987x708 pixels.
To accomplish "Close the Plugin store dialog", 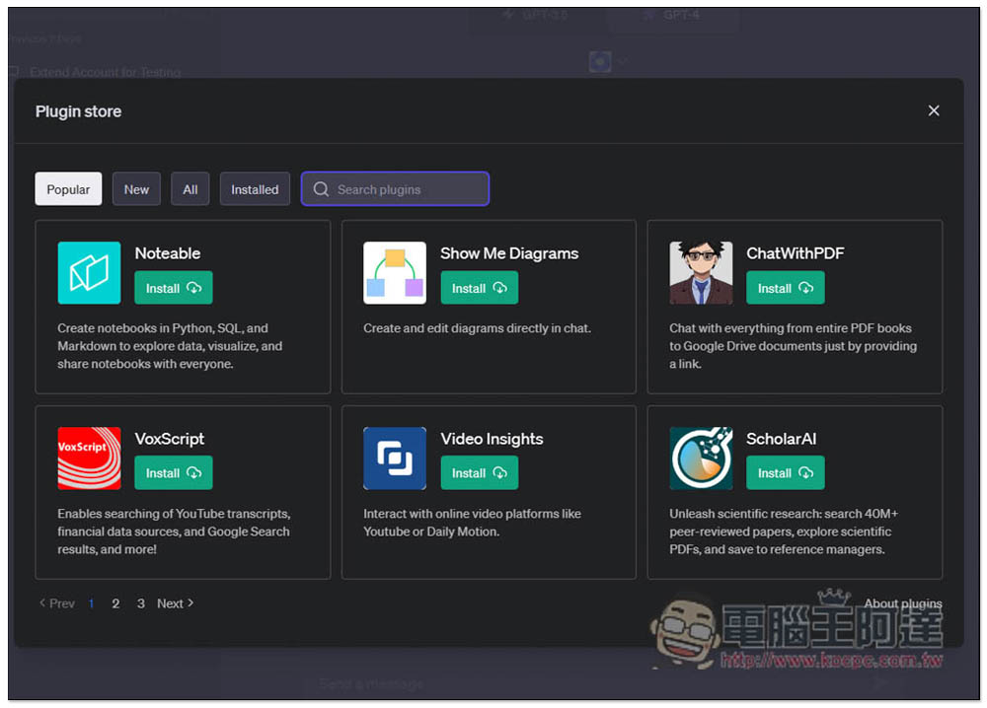I will tap(934, 110).
